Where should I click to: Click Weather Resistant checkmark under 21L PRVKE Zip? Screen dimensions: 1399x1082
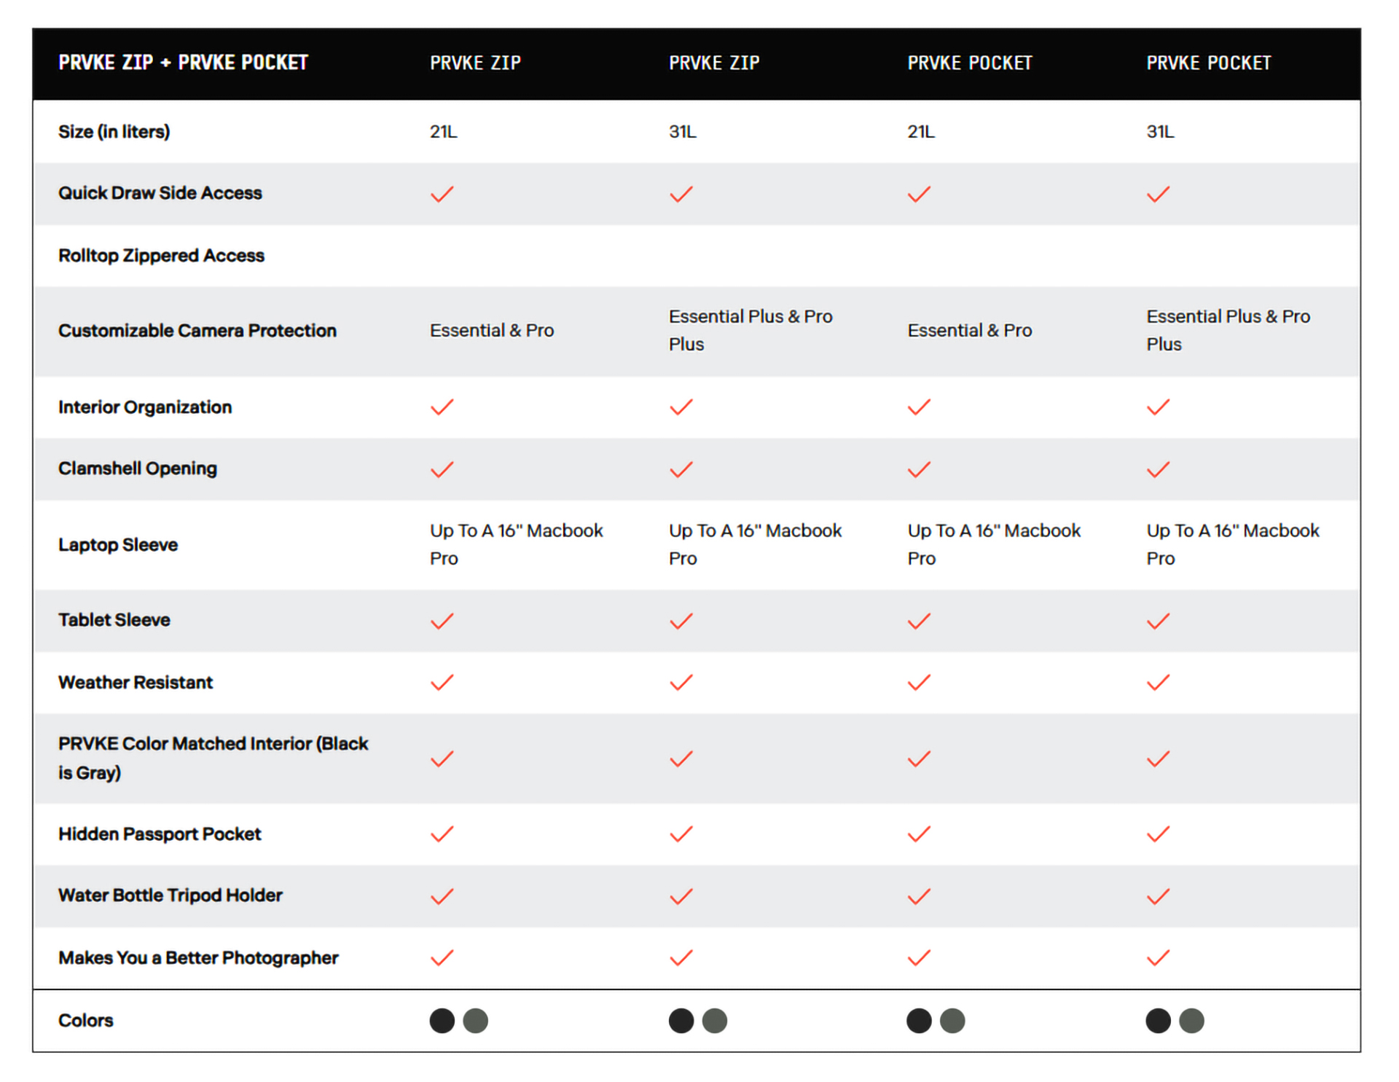[442, 683]
